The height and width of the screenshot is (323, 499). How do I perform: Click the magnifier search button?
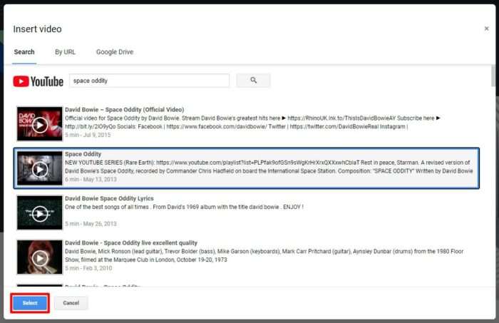pos(253,80)
